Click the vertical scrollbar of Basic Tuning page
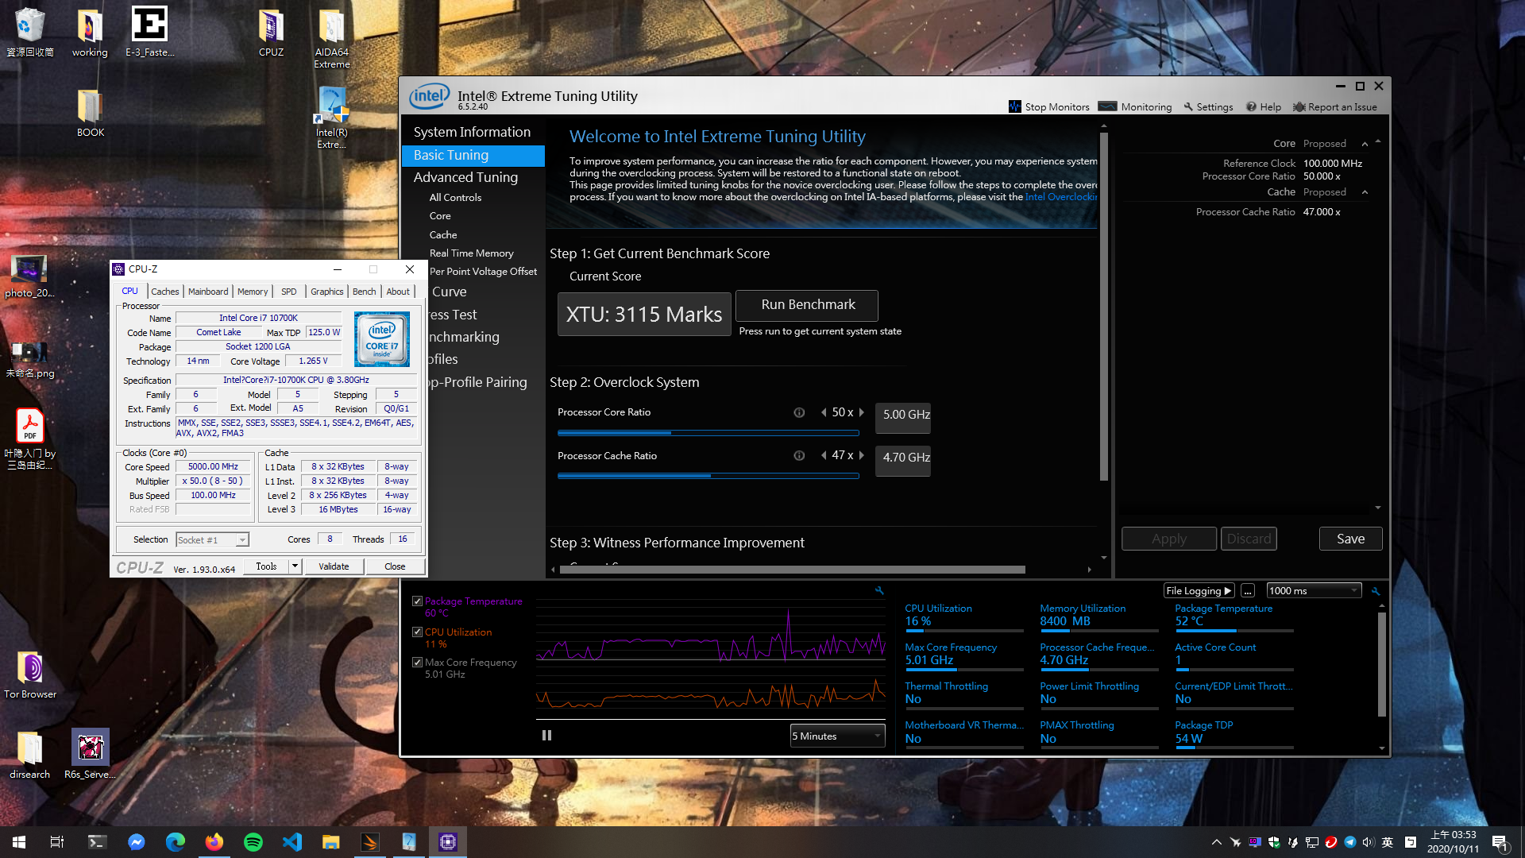This screenshot has height=858, width=1525. coord(1103,307)
